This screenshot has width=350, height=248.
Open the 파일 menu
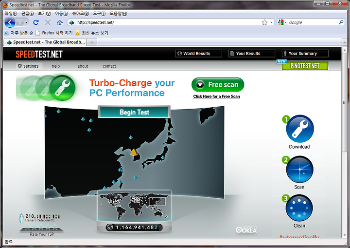coord(11,14)
